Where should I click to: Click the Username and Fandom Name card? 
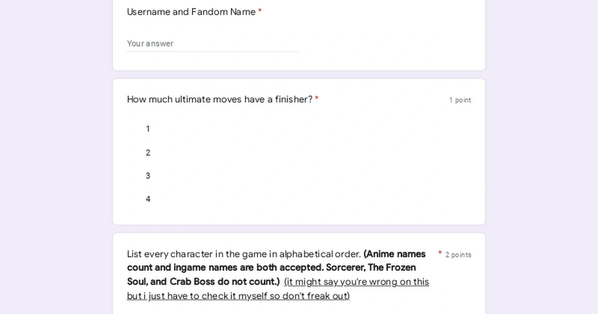(299, 35)
